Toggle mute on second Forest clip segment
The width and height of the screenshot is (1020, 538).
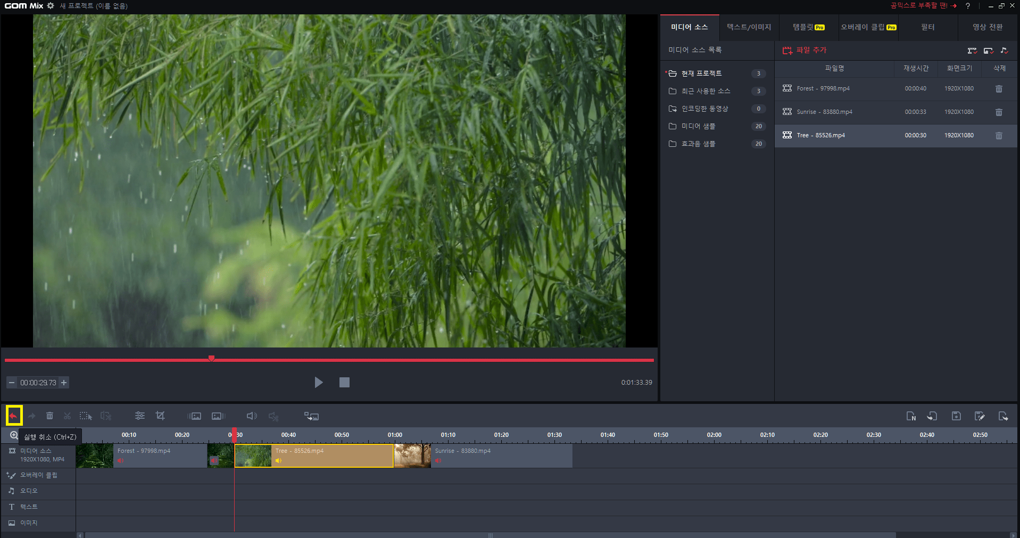tap(214, 461)
